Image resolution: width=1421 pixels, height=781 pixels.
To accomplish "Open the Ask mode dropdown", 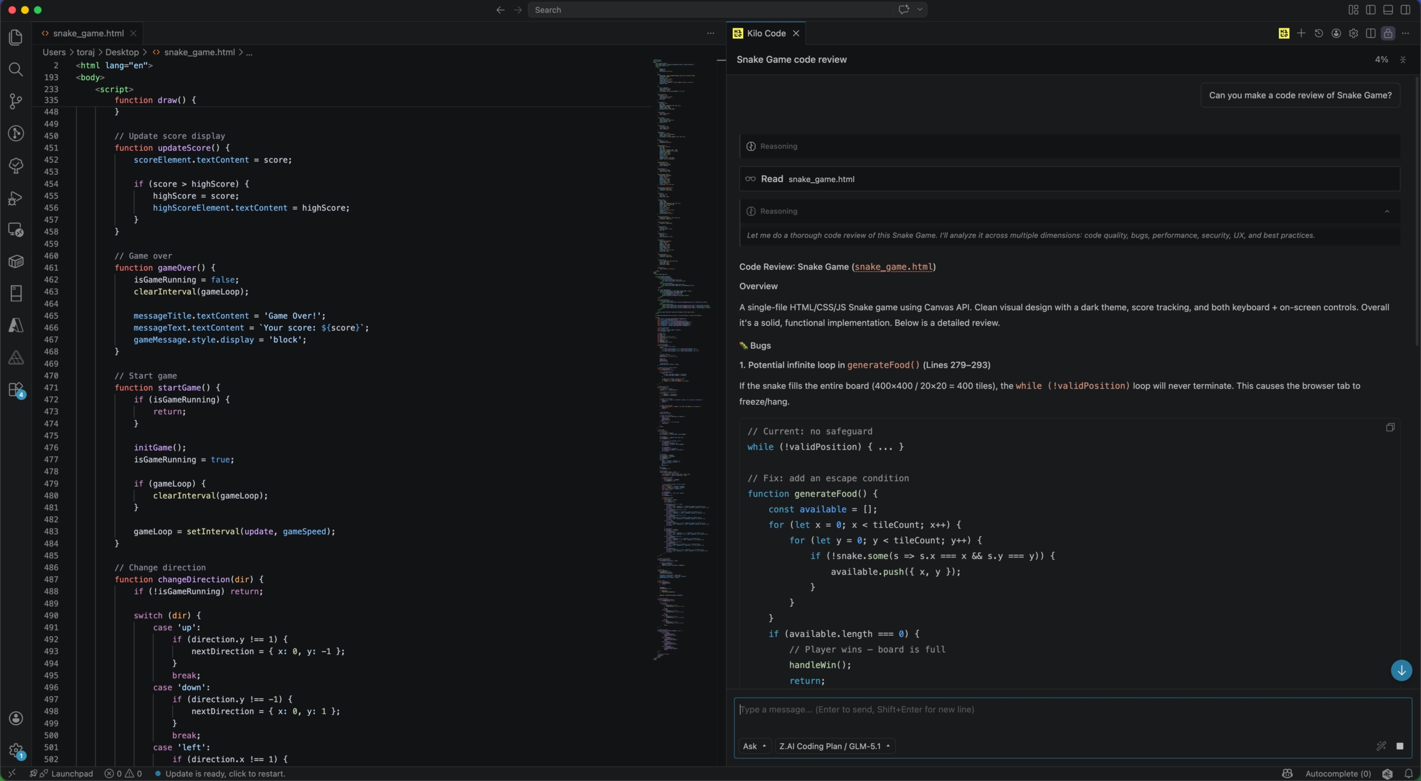I will 754,746.
